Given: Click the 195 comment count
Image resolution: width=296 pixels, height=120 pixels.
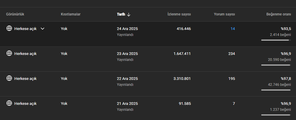Looking at the screenshot, I should click(232, 79).
